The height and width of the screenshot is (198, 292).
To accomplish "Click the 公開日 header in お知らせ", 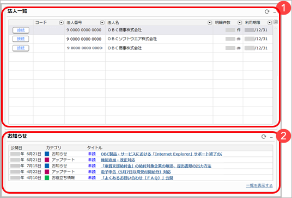I will click(x=16, y=148).
